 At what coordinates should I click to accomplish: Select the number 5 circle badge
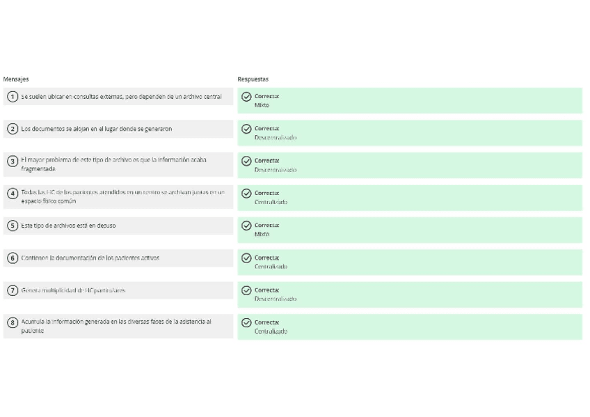pos(13,226)
